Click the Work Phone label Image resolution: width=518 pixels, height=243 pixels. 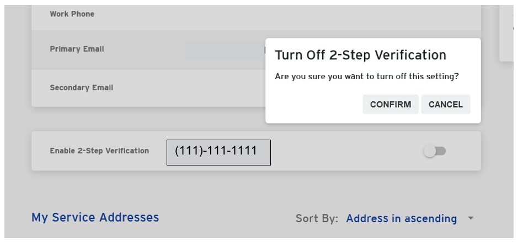72,14
